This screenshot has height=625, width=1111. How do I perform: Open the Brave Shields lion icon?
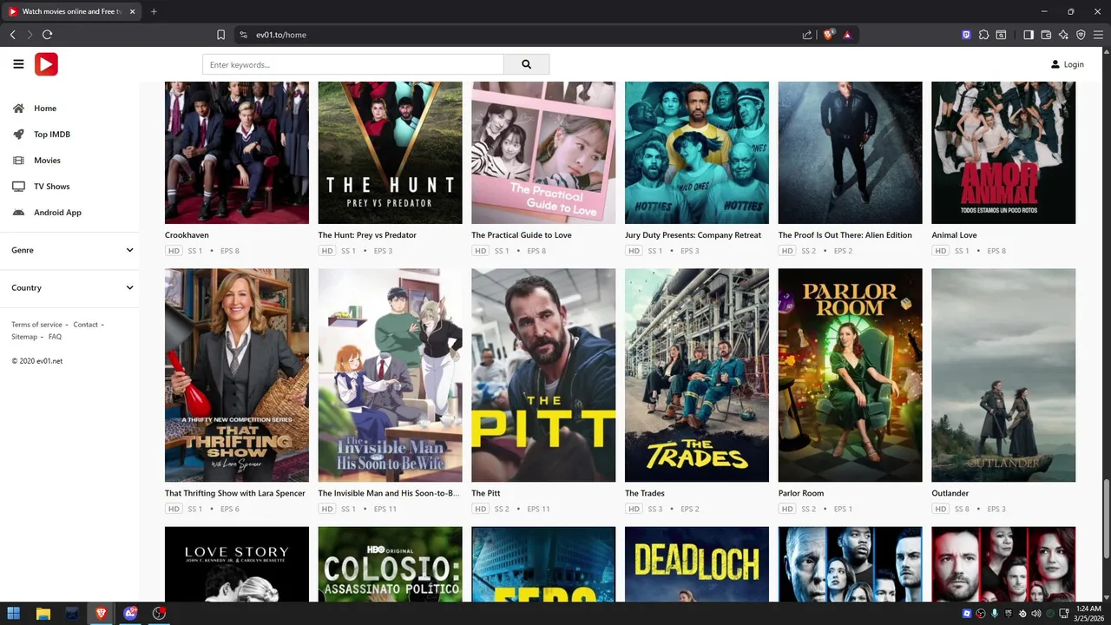(829, 35)
